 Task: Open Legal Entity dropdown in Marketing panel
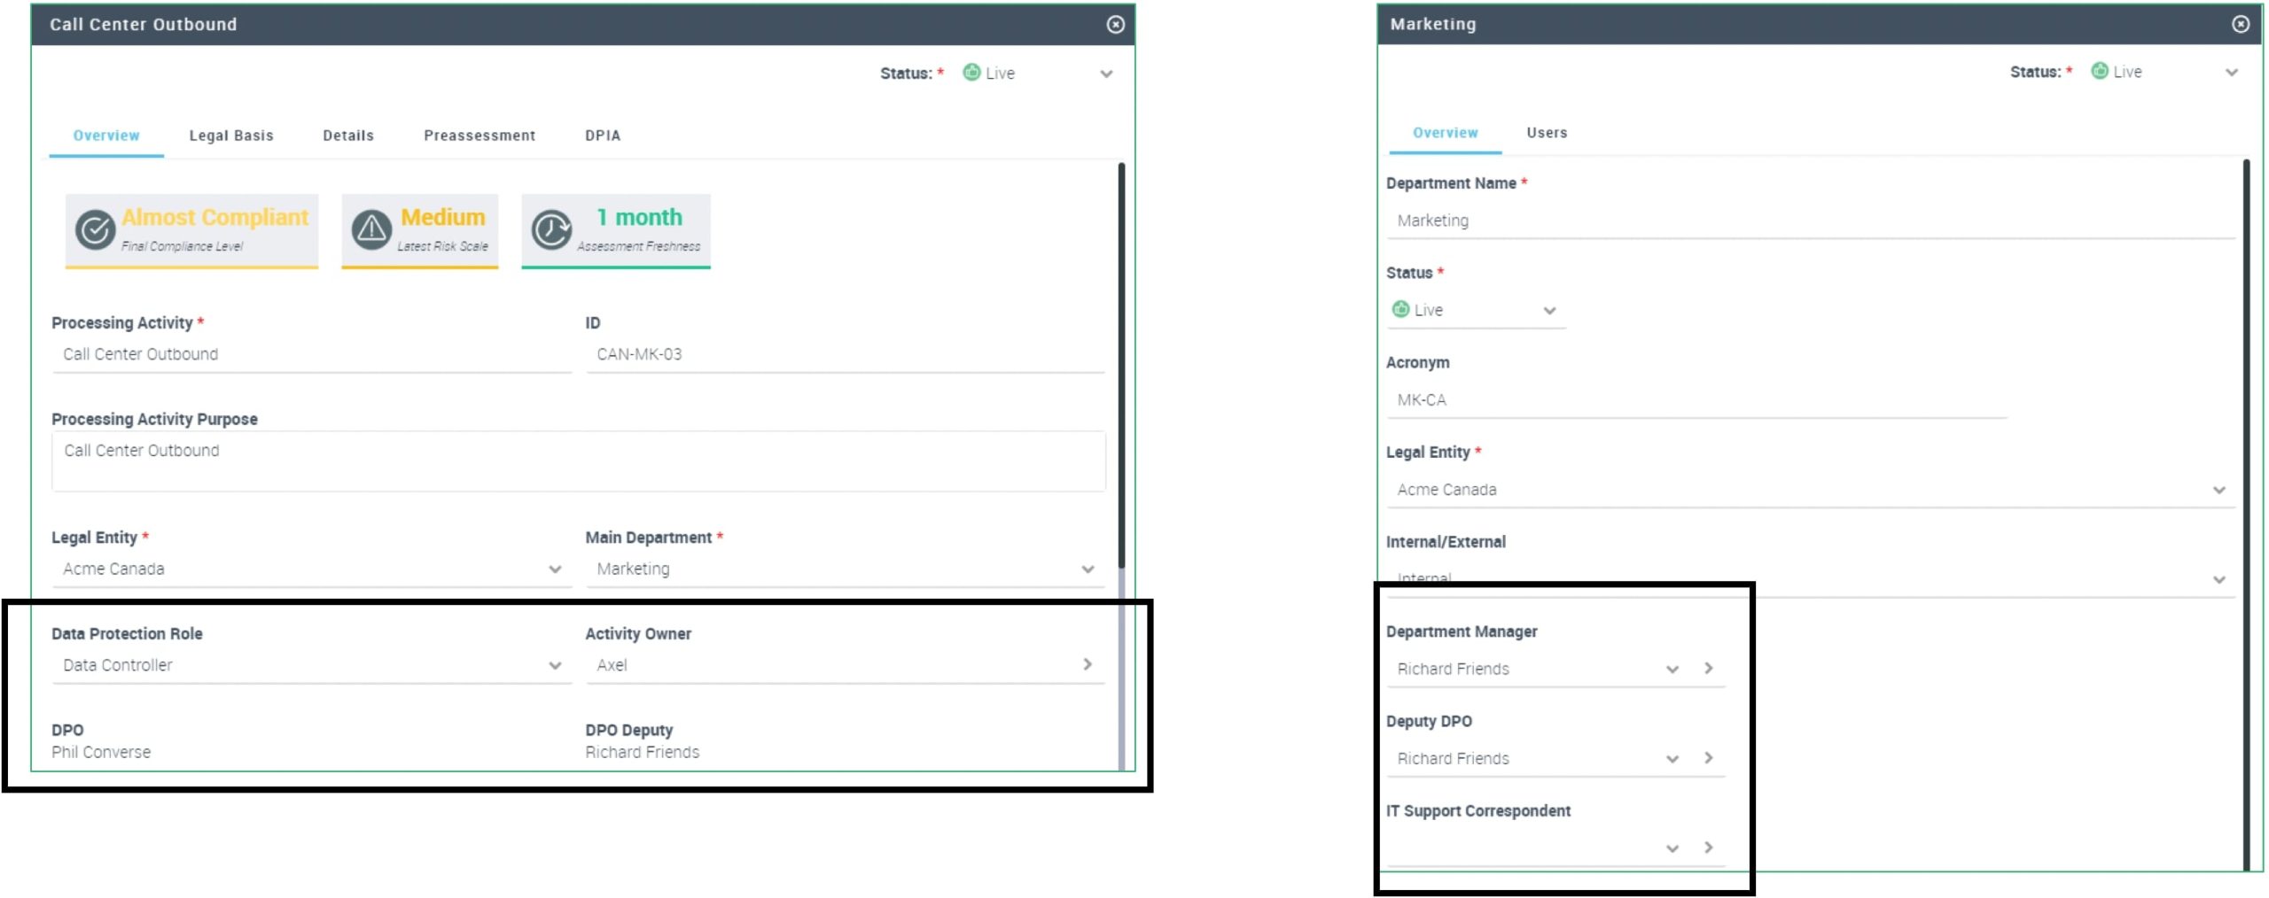click(2219, 490)
